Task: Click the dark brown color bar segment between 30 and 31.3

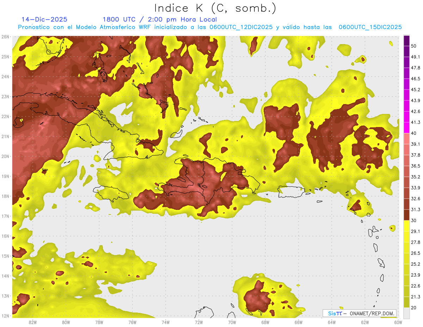Action: click(406, 215)
